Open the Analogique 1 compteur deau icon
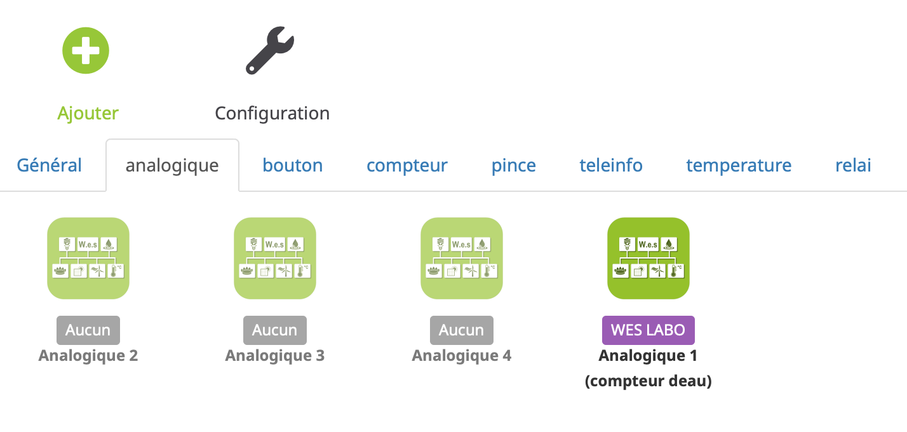This screenshot has width=907, height=432. 648,258
